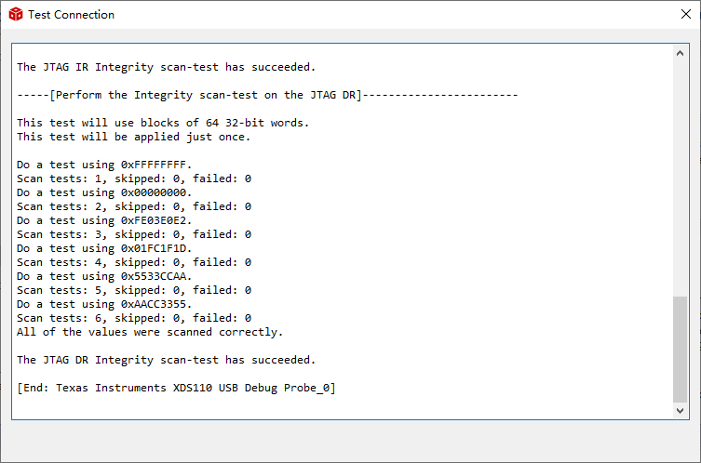The width and height of the screenshot is (701, 463).
Task: Click the 'End: Texas Instruments XDS110 USB Debug Probe_0' line
Action: (x=176, y=388)
